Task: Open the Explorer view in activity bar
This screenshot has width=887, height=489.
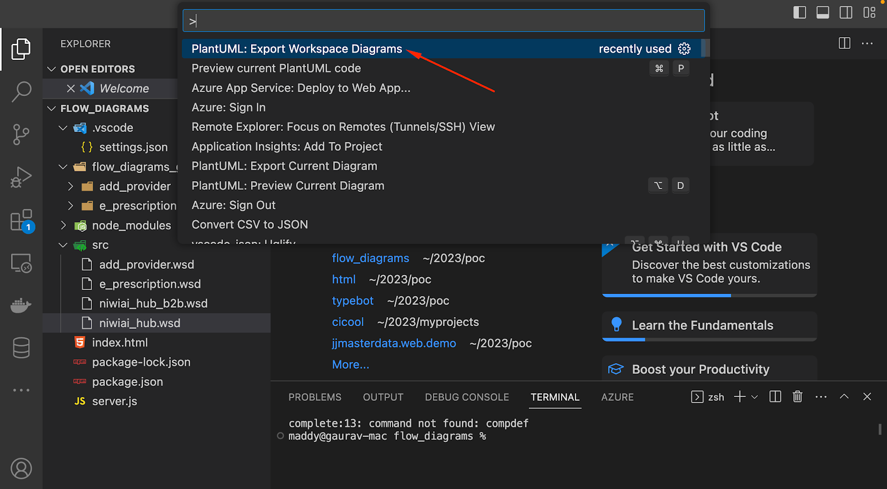Action: (21, 49)
